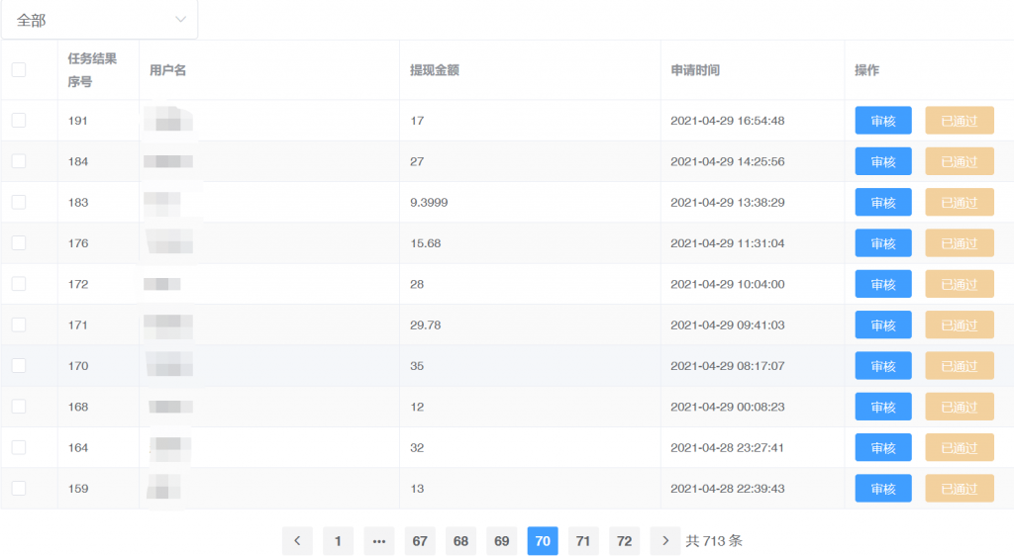Click the 申请时间 column header
This screenshot has width=1014, height=556.
pyautogui.click(x=695, y=70)
